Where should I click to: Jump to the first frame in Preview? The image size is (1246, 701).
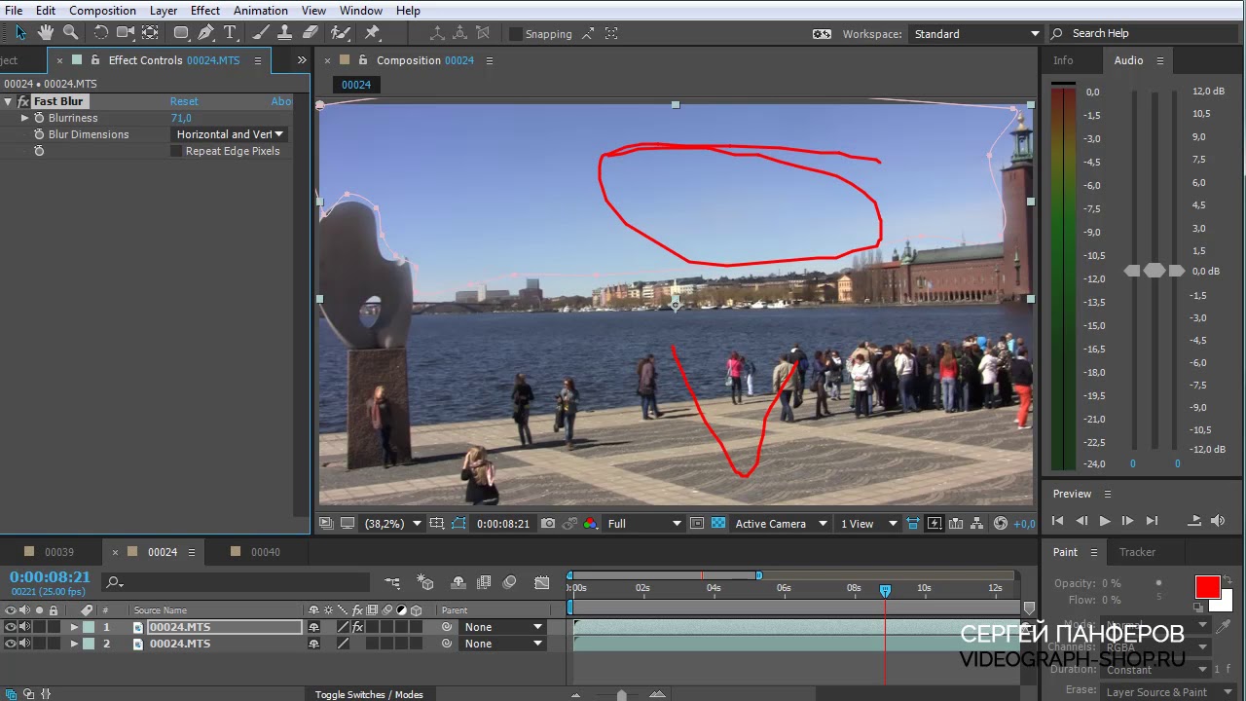1057,521
